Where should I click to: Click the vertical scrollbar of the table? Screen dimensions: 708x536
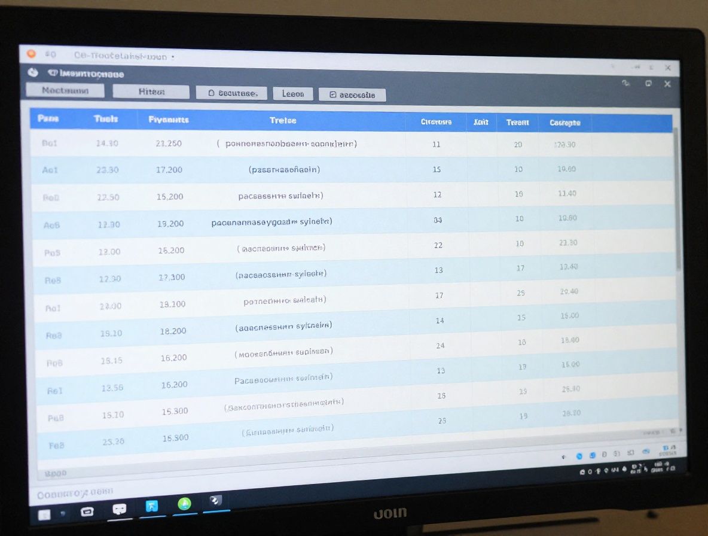pos(677,197)
